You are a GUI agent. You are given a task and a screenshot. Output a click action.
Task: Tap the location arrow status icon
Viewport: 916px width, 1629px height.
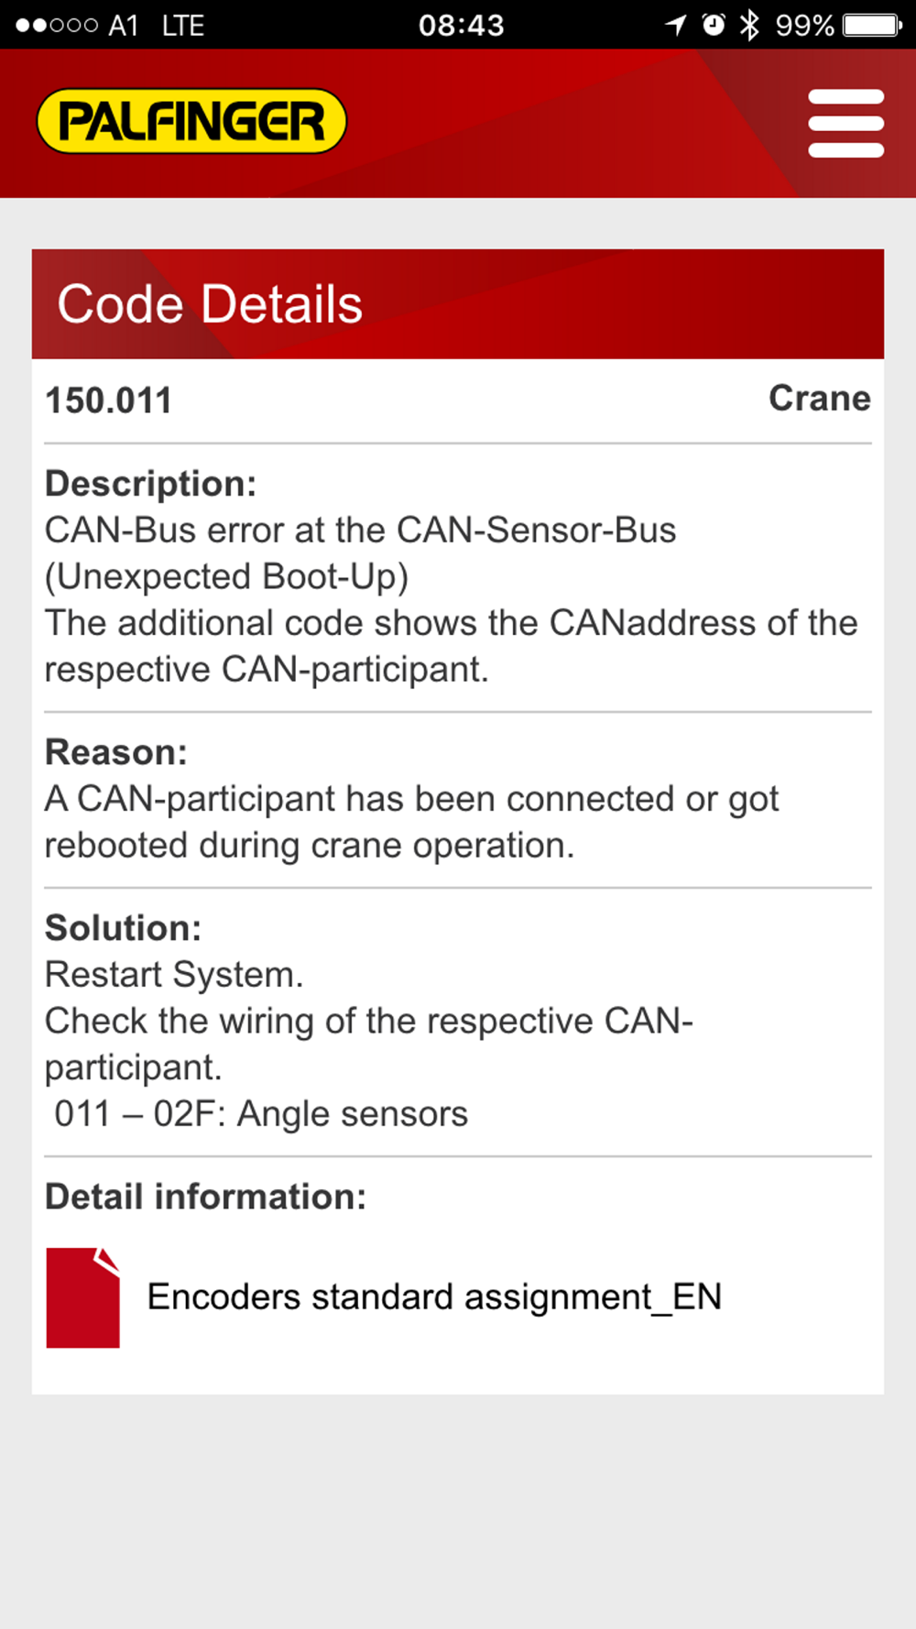(x=676, y=25)
